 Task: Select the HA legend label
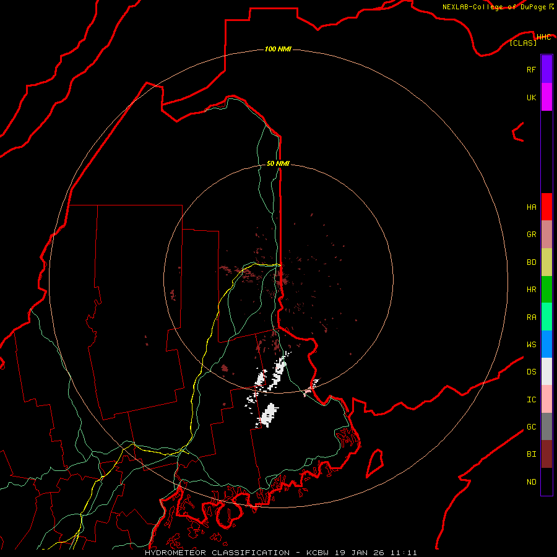tap(531, 207)
